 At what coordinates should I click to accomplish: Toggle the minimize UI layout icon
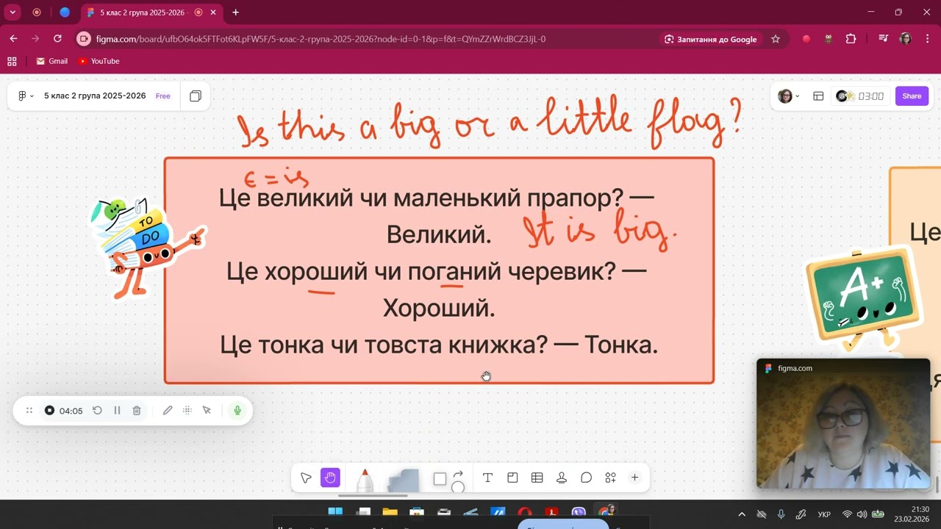[x=818, y=96]
